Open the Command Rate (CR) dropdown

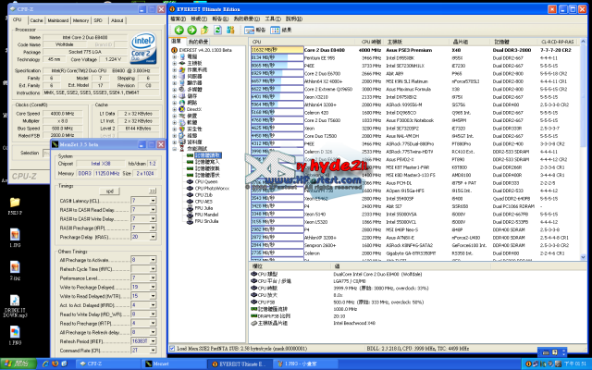coord(153,351)
